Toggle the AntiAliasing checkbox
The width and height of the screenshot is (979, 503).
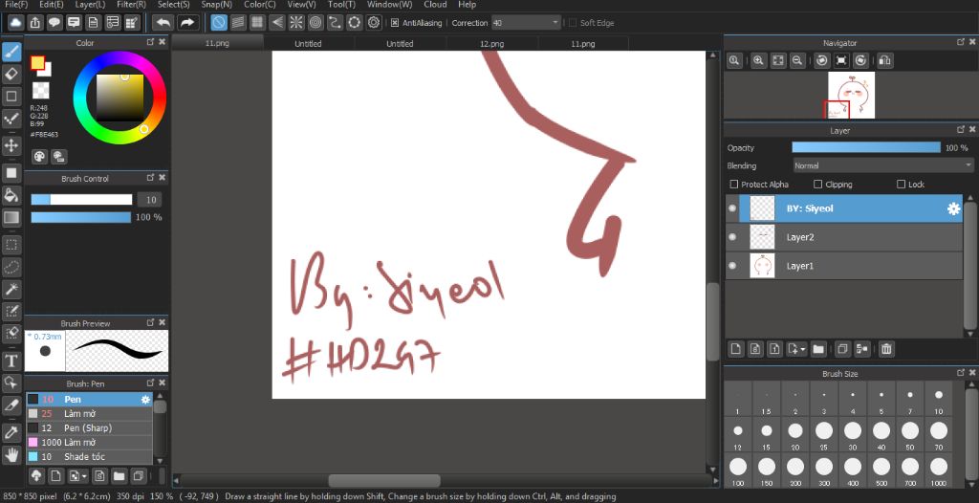point(395,23)
